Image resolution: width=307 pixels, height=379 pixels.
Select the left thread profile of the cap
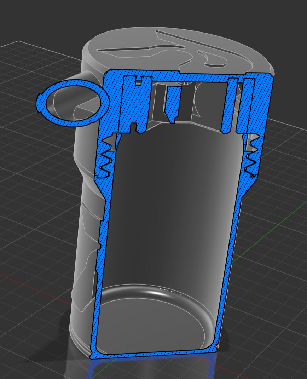(x=105, y=157)
